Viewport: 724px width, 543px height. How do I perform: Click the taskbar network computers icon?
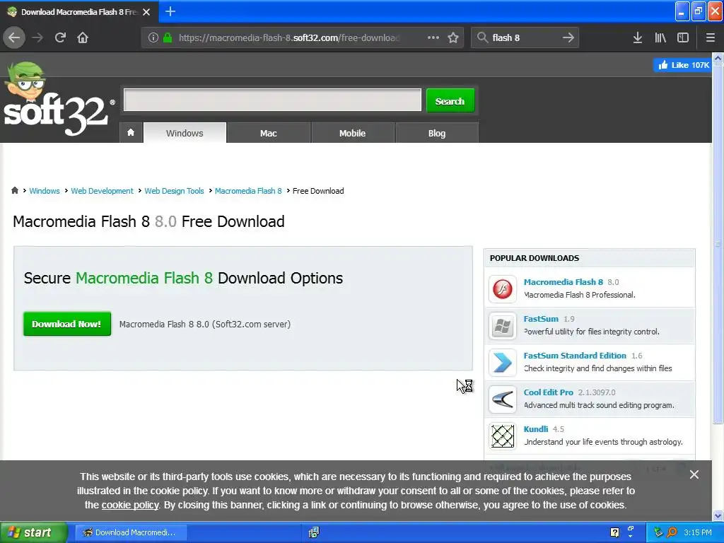(x=314, y=532)
